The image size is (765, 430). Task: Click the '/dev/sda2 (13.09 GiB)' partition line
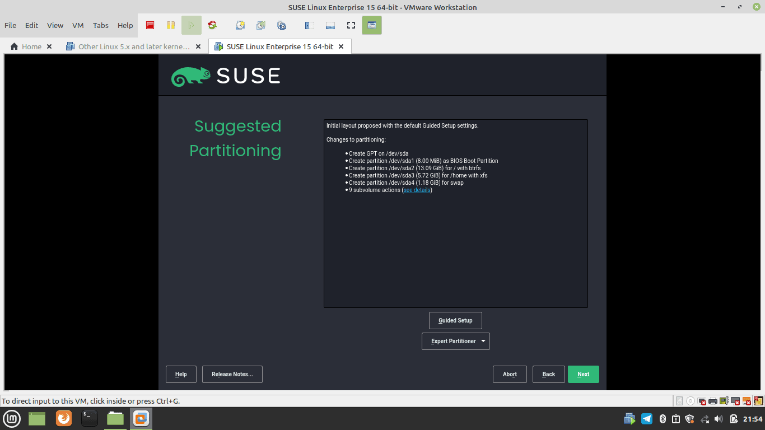pyautogui.click(x=414, y=168)
